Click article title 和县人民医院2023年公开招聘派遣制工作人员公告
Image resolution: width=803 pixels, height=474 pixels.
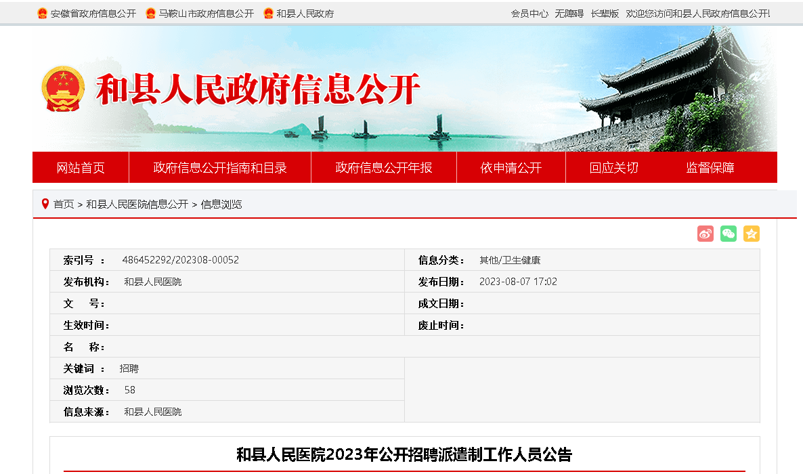(404, 454)
